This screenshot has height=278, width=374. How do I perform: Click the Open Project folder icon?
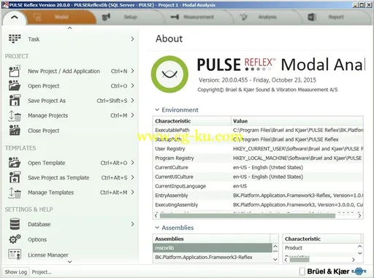[x=15, y=85]
